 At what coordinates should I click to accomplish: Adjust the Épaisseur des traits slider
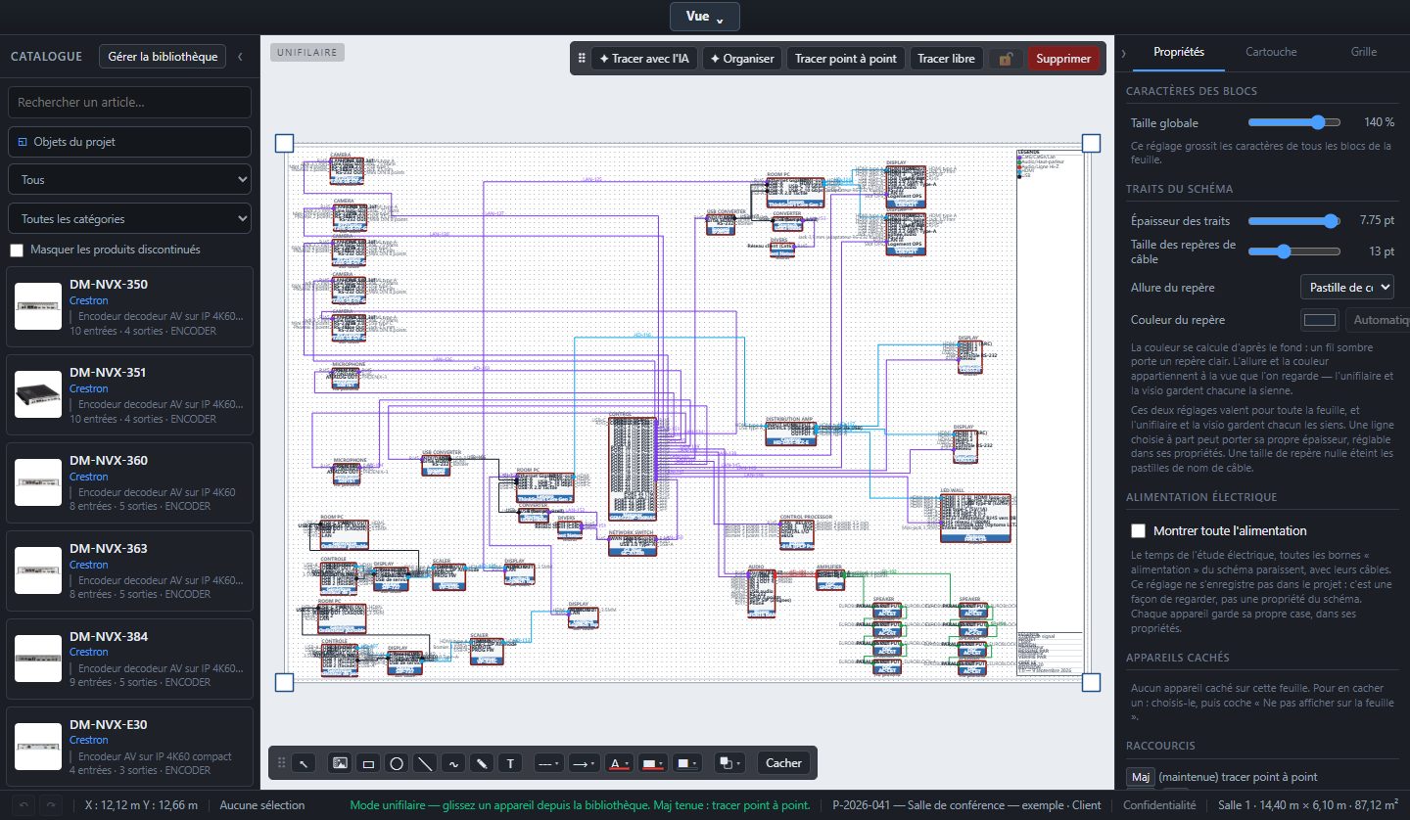click(1294, 221)
